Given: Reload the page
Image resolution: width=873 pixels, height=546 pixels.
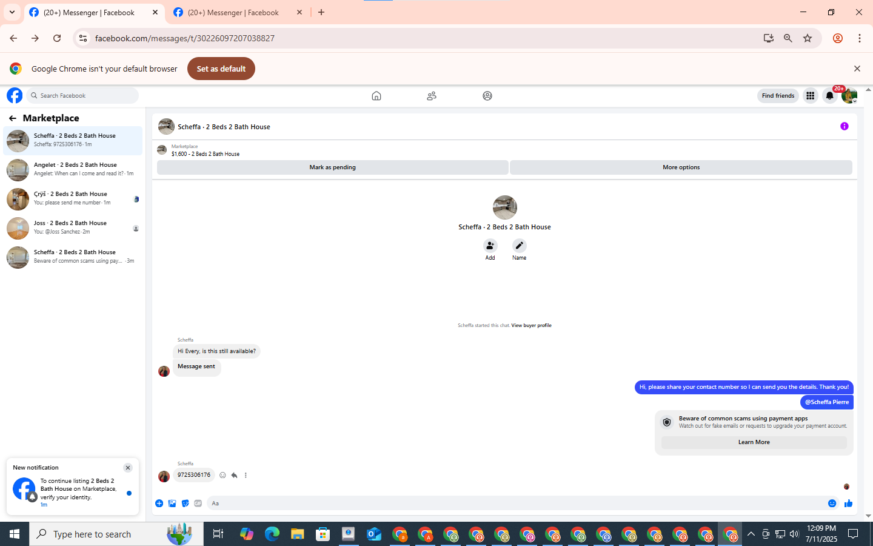Looking at the screenshot, I should click(x=57, y=38).
